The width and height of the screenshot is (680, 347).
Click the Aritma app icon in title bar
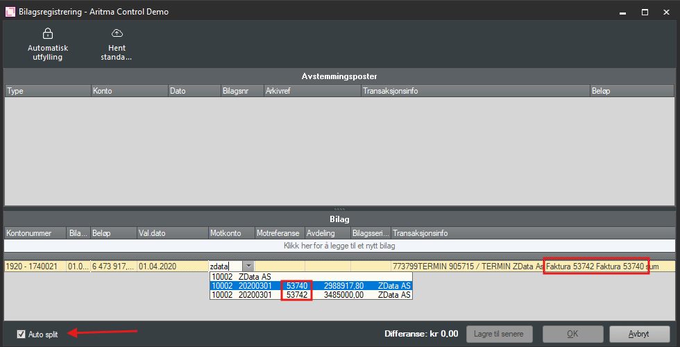[x=10, y=12]
